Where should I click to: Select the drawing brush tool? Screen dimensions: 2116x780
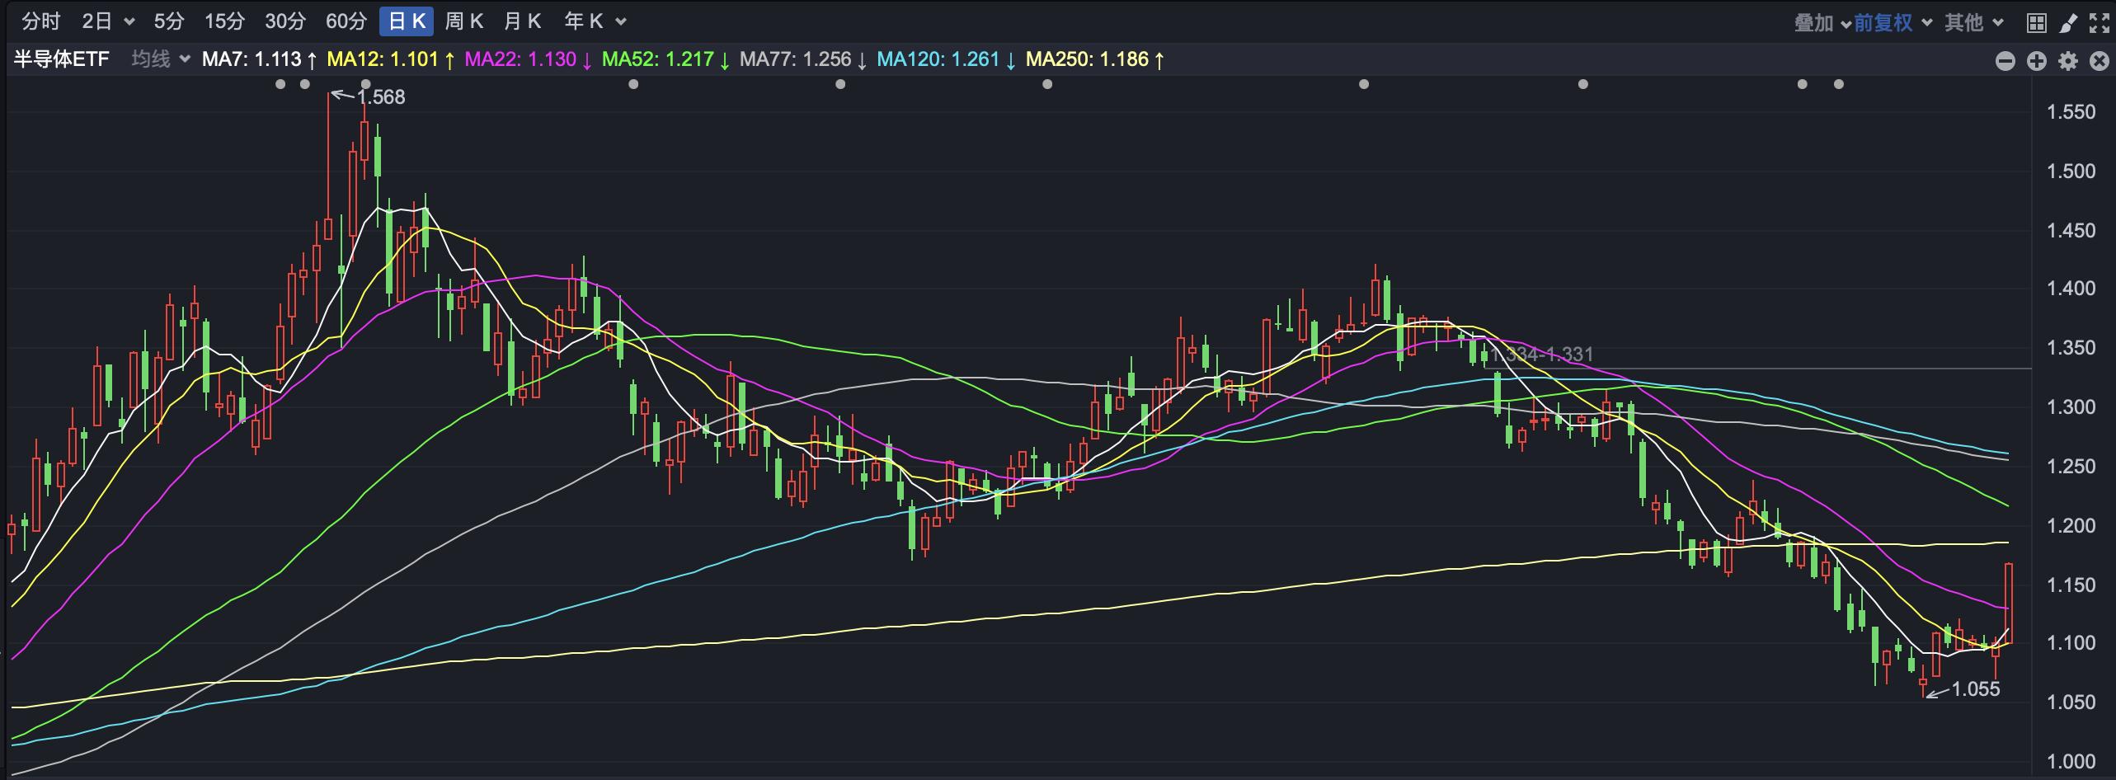click(2068, 22)
